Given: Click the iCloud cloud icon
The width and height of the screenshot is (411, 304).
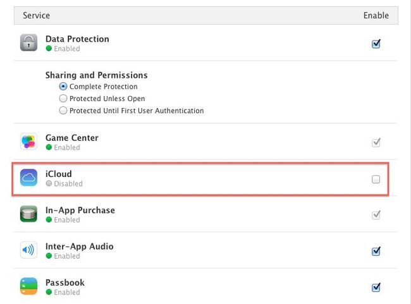Looking at the screenshot, I should (x=28, y=178).
